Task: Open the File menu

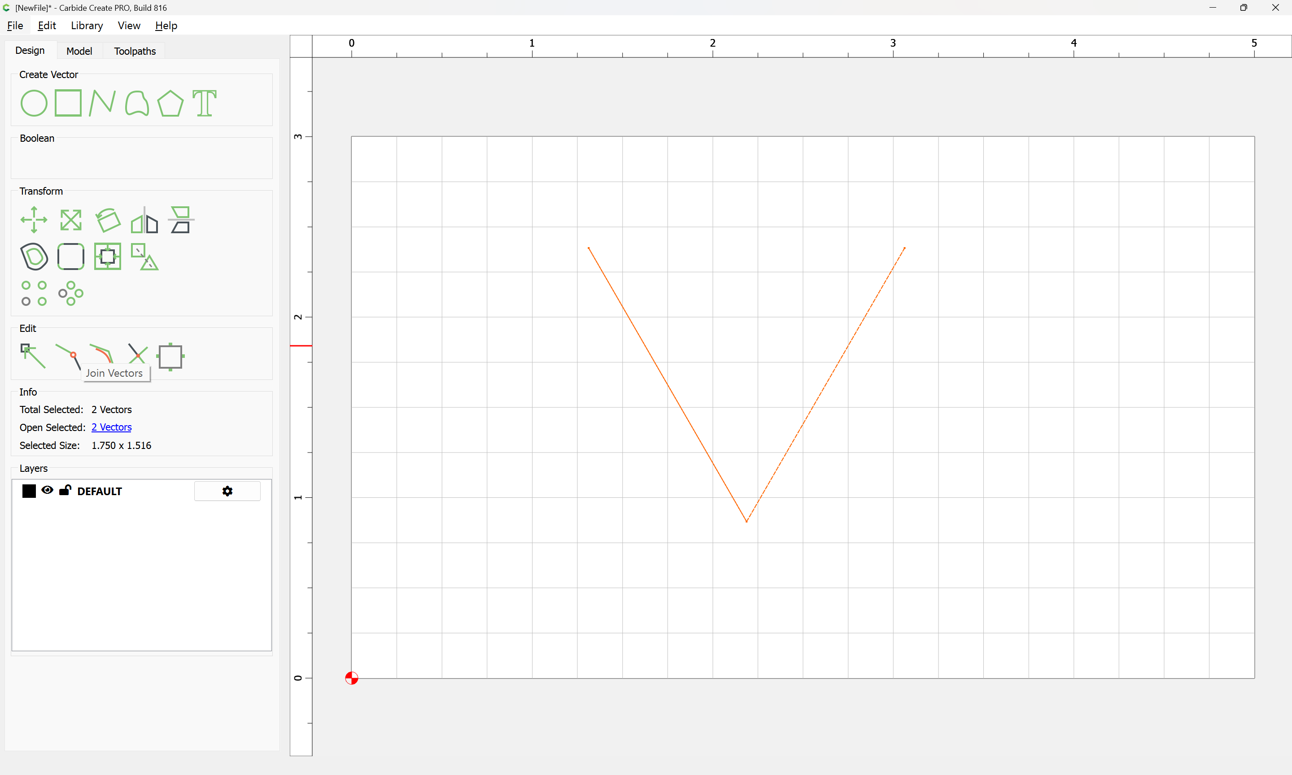Action: [15, 26]
